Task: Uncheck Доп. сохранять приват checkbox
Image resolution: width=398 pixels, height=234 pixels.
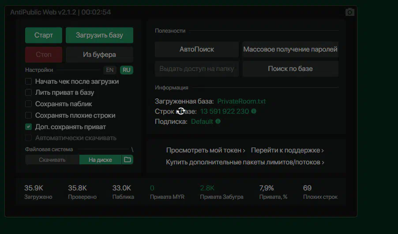Action: point(28,127)
